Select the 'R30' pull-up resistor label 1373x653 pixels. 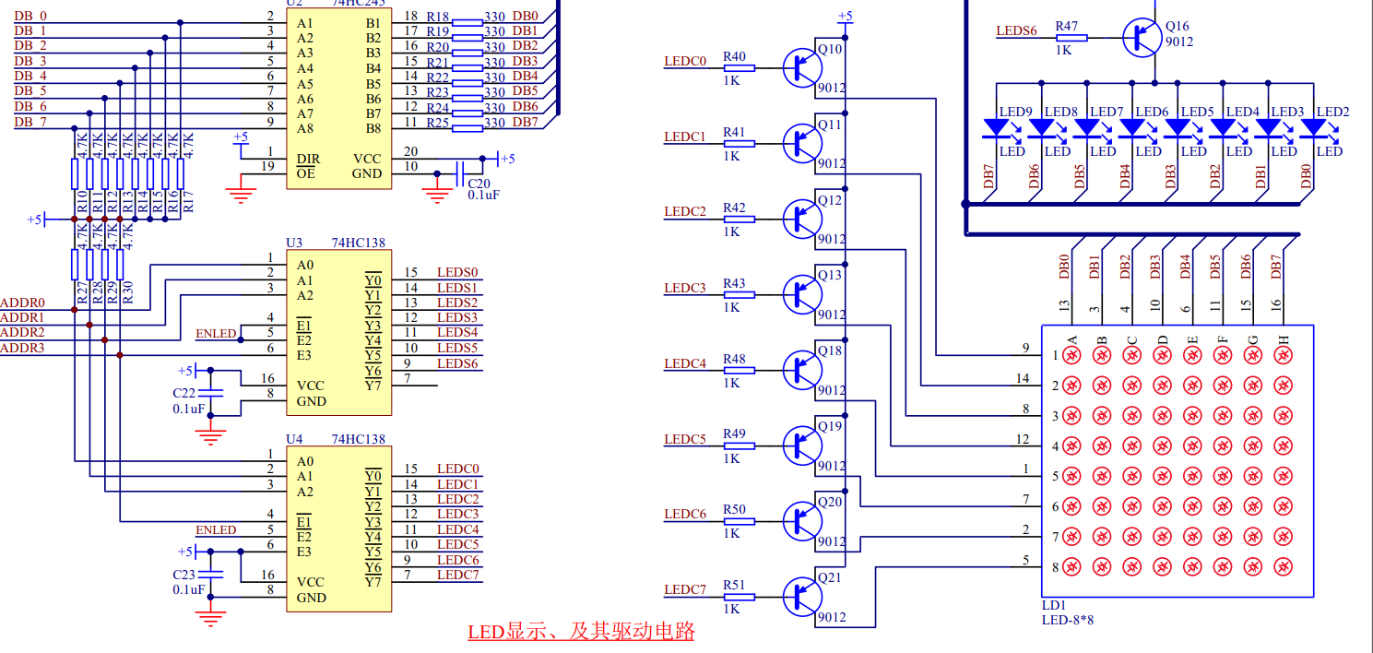point(127,293)
